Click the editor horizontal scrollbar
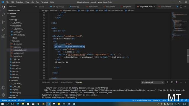The image size is (189, 106). click(x=80, y=79)
